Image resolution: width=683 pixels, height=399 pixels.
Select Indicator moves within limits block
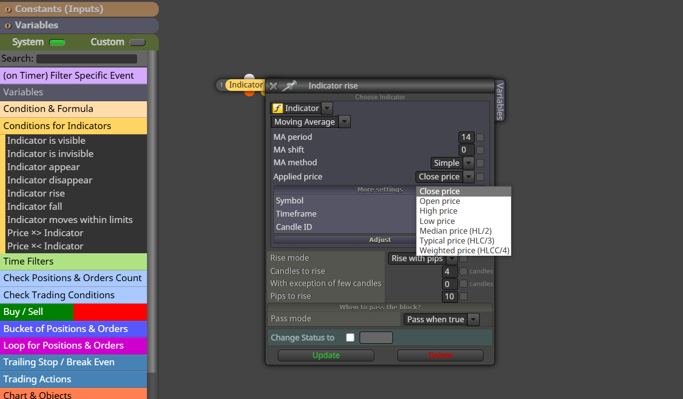tap(76, 220)
